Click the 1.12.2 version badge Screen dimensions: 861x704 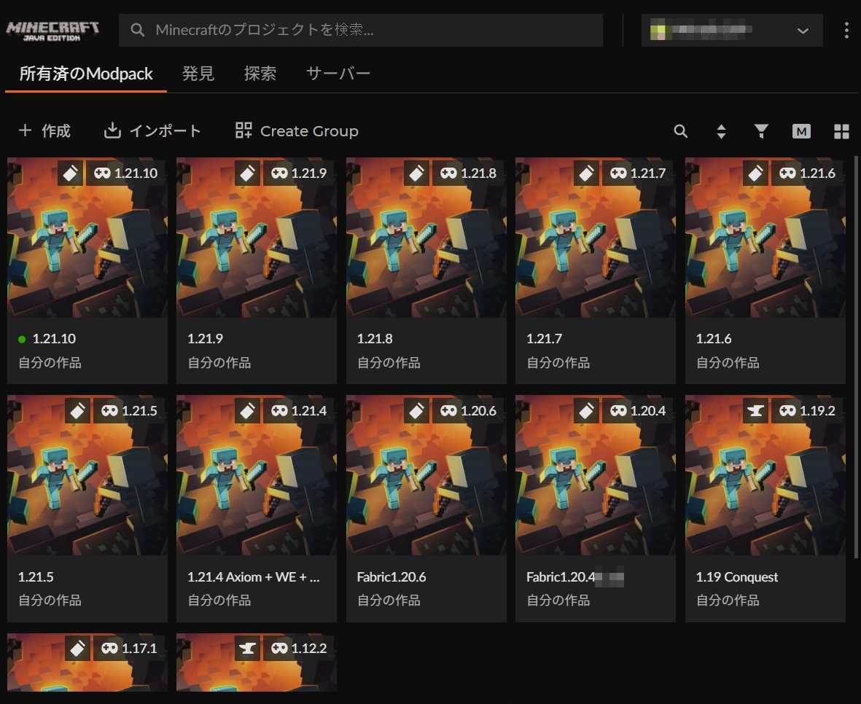pyautogui.click(x=299, y=649)
